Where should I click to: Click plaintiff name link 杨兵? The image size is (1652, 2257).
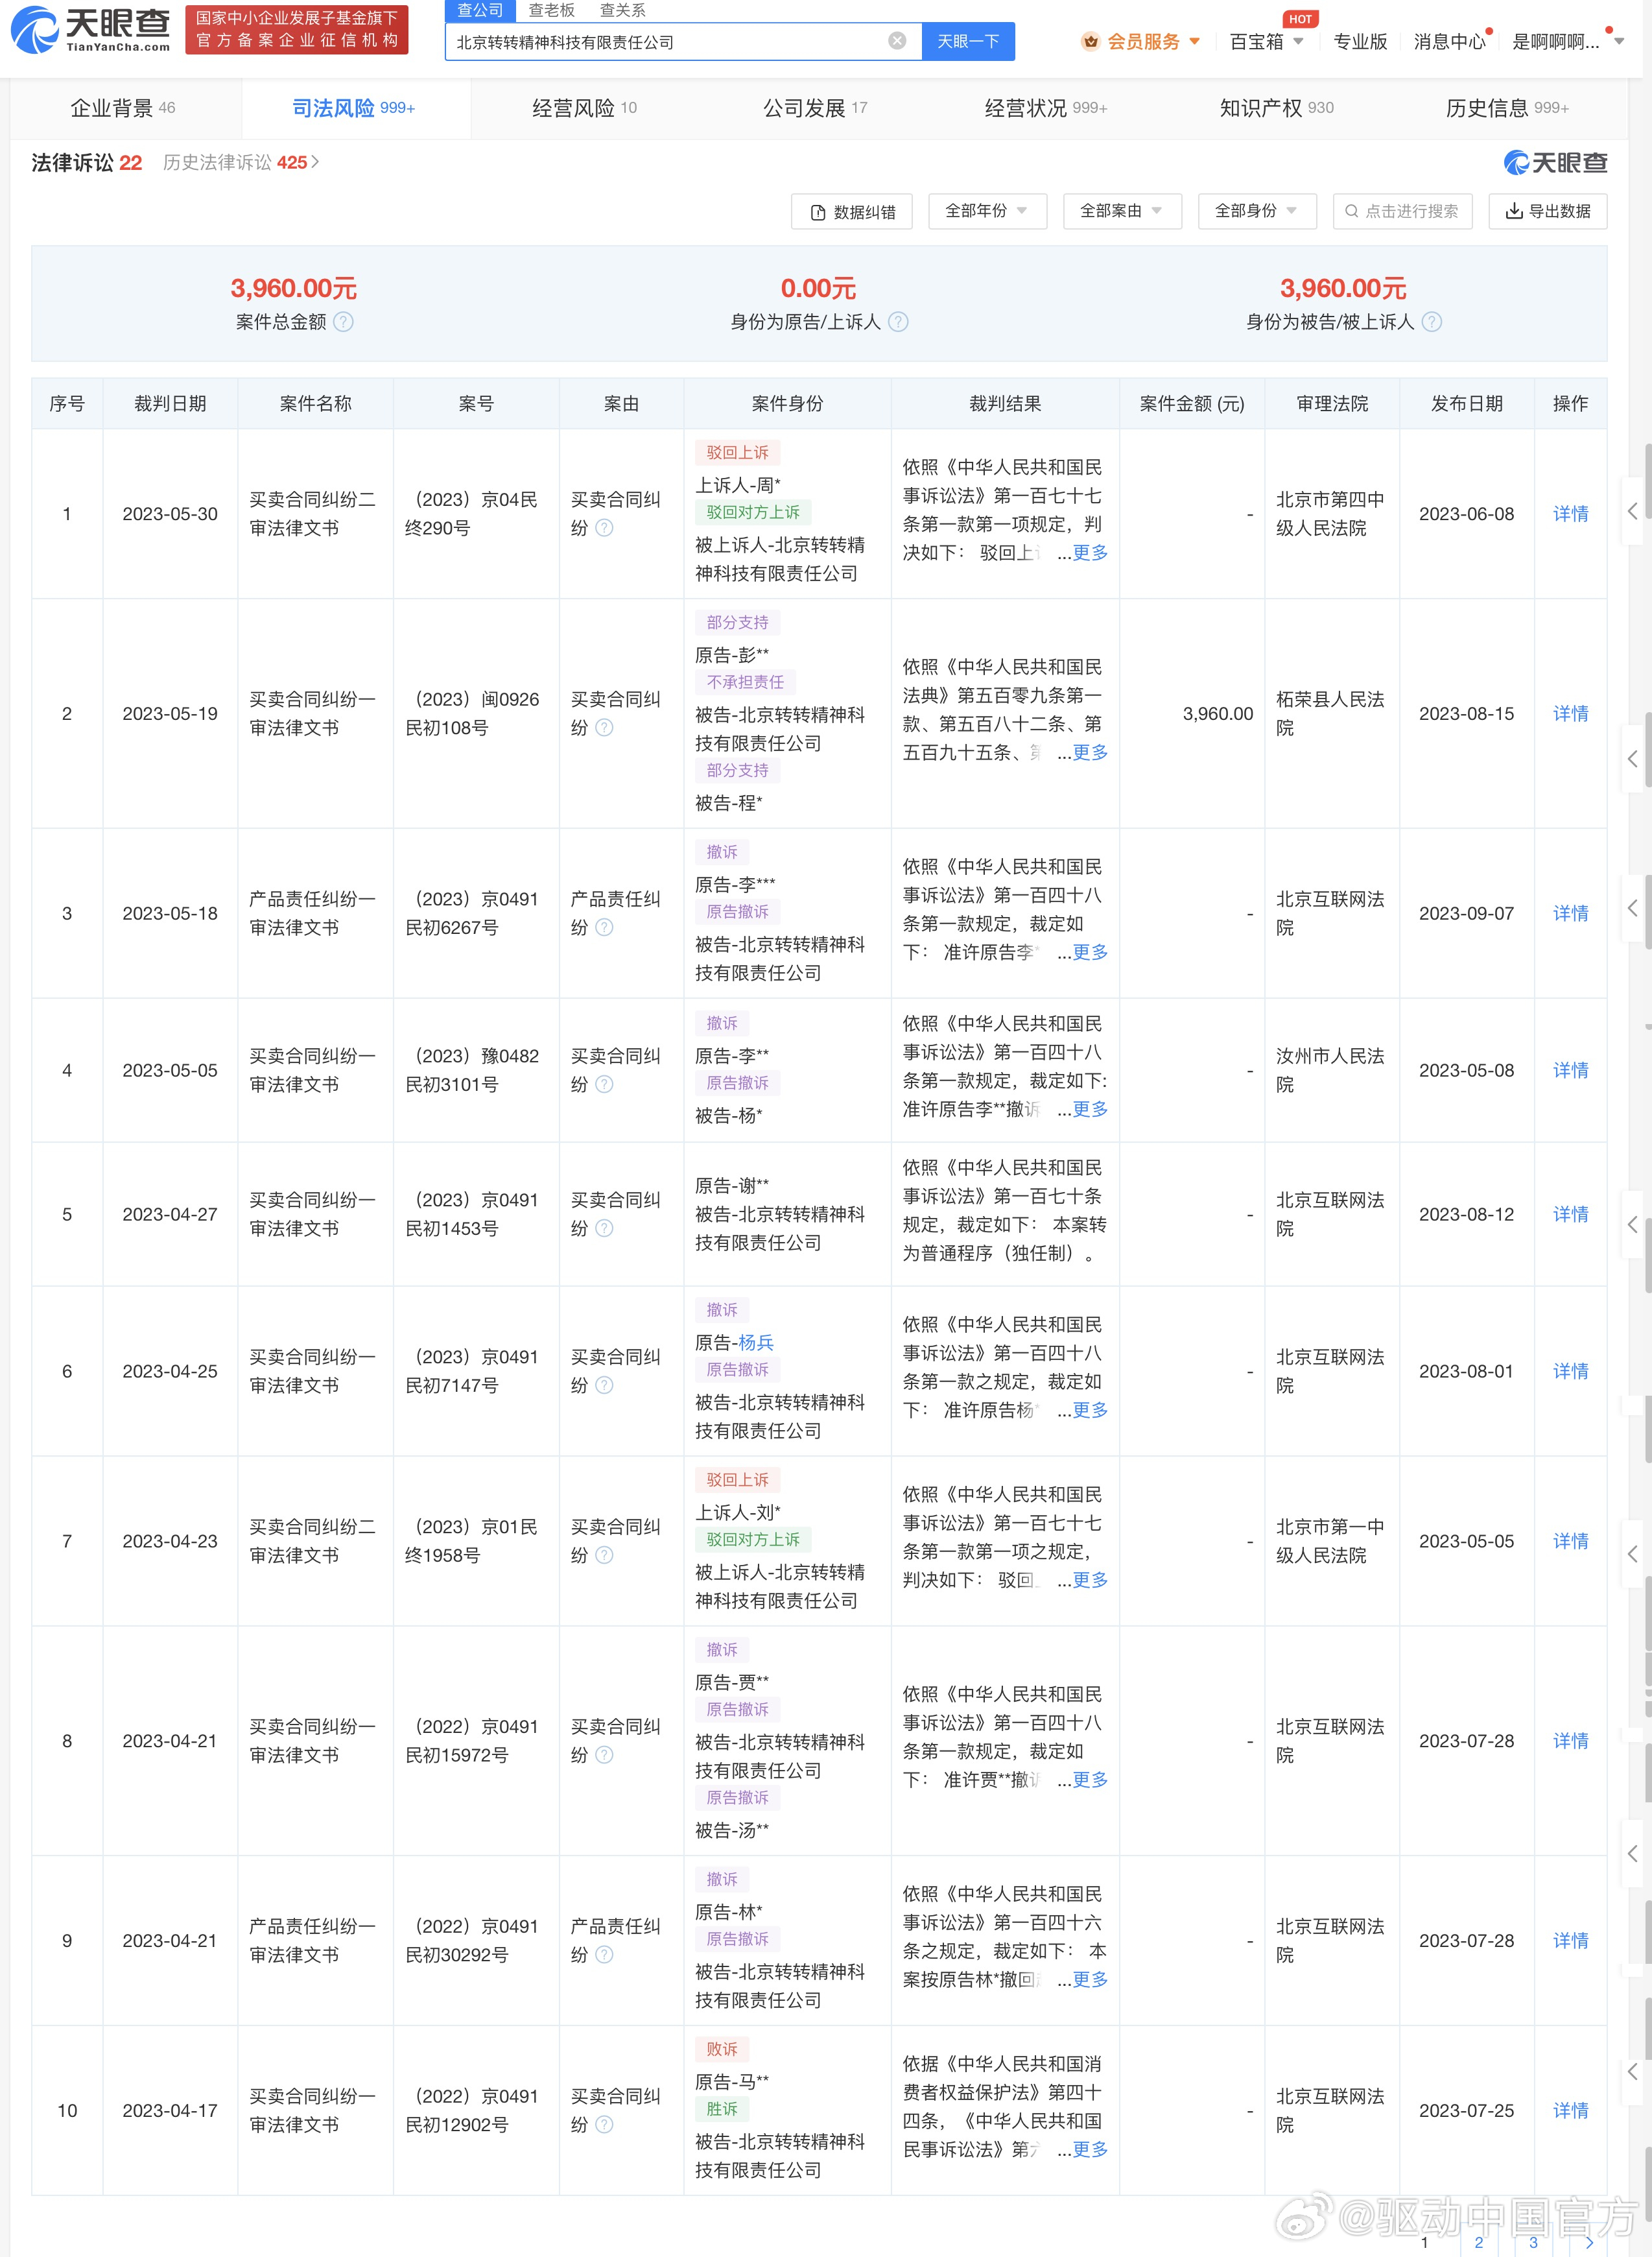[756, 1343]
